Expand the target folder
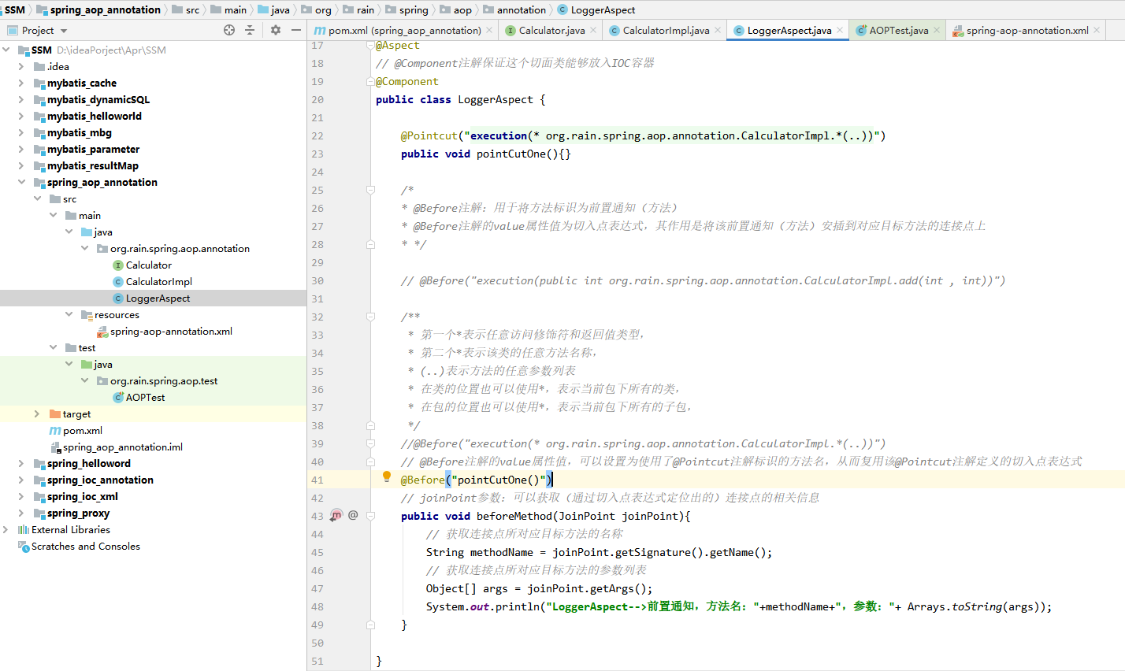The height and width of the screenshot is (671, 1125). [37, 413]
